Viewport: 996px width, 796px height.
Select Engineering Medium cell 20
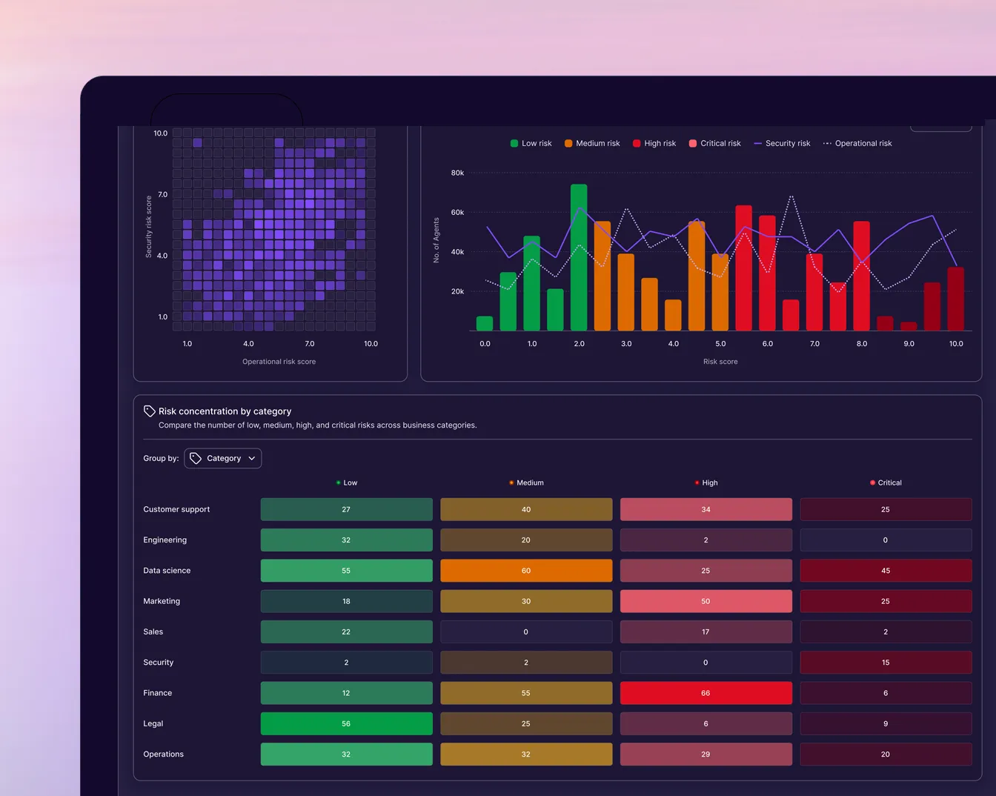[x=526, y=540]
